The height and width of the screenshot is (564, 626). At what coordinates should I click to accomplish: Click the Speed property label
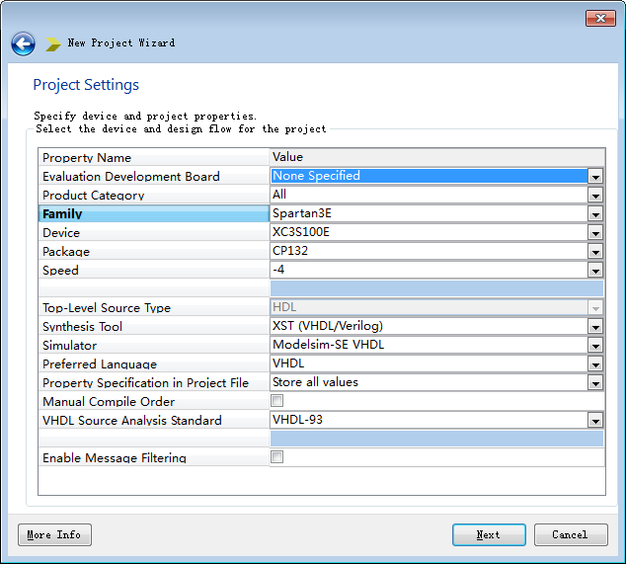pos(60,271)
